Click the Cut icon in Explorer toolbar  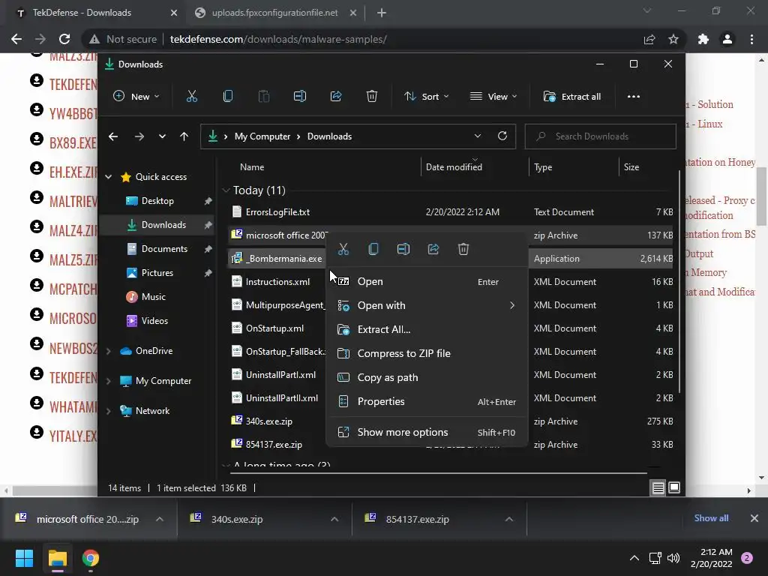tap(192, 97)
